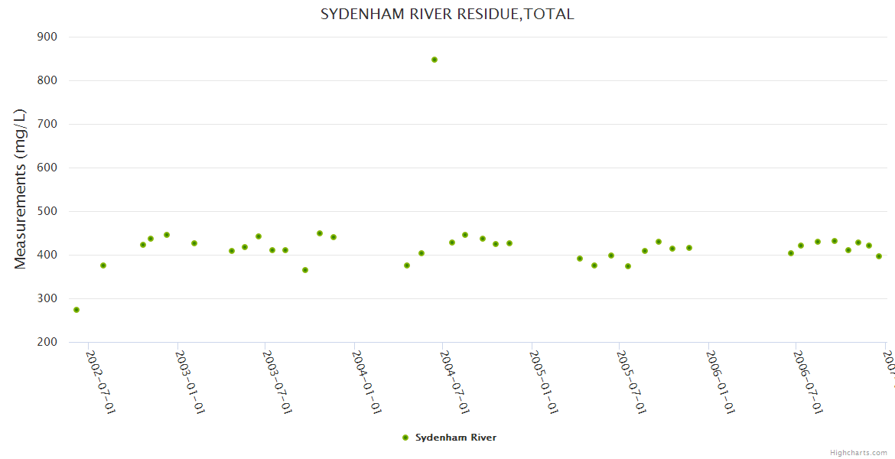Select the outlier data point near 850

point(434,60)
